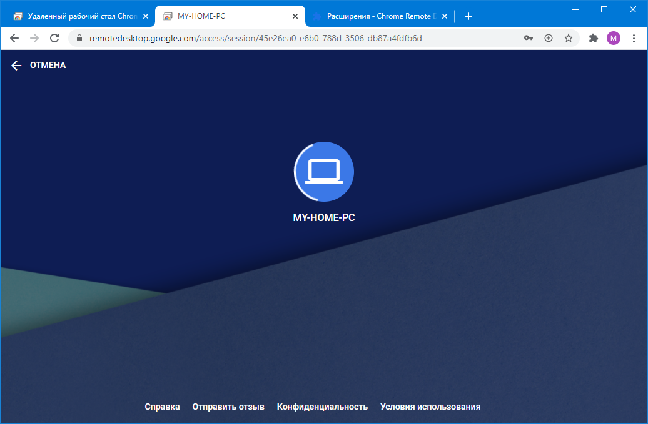
Task: Open the Chrome profile avatar M
Action: tap(613, 38)
